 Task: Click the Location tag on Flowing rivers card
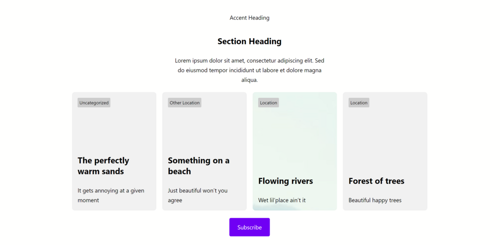[268, 103]
